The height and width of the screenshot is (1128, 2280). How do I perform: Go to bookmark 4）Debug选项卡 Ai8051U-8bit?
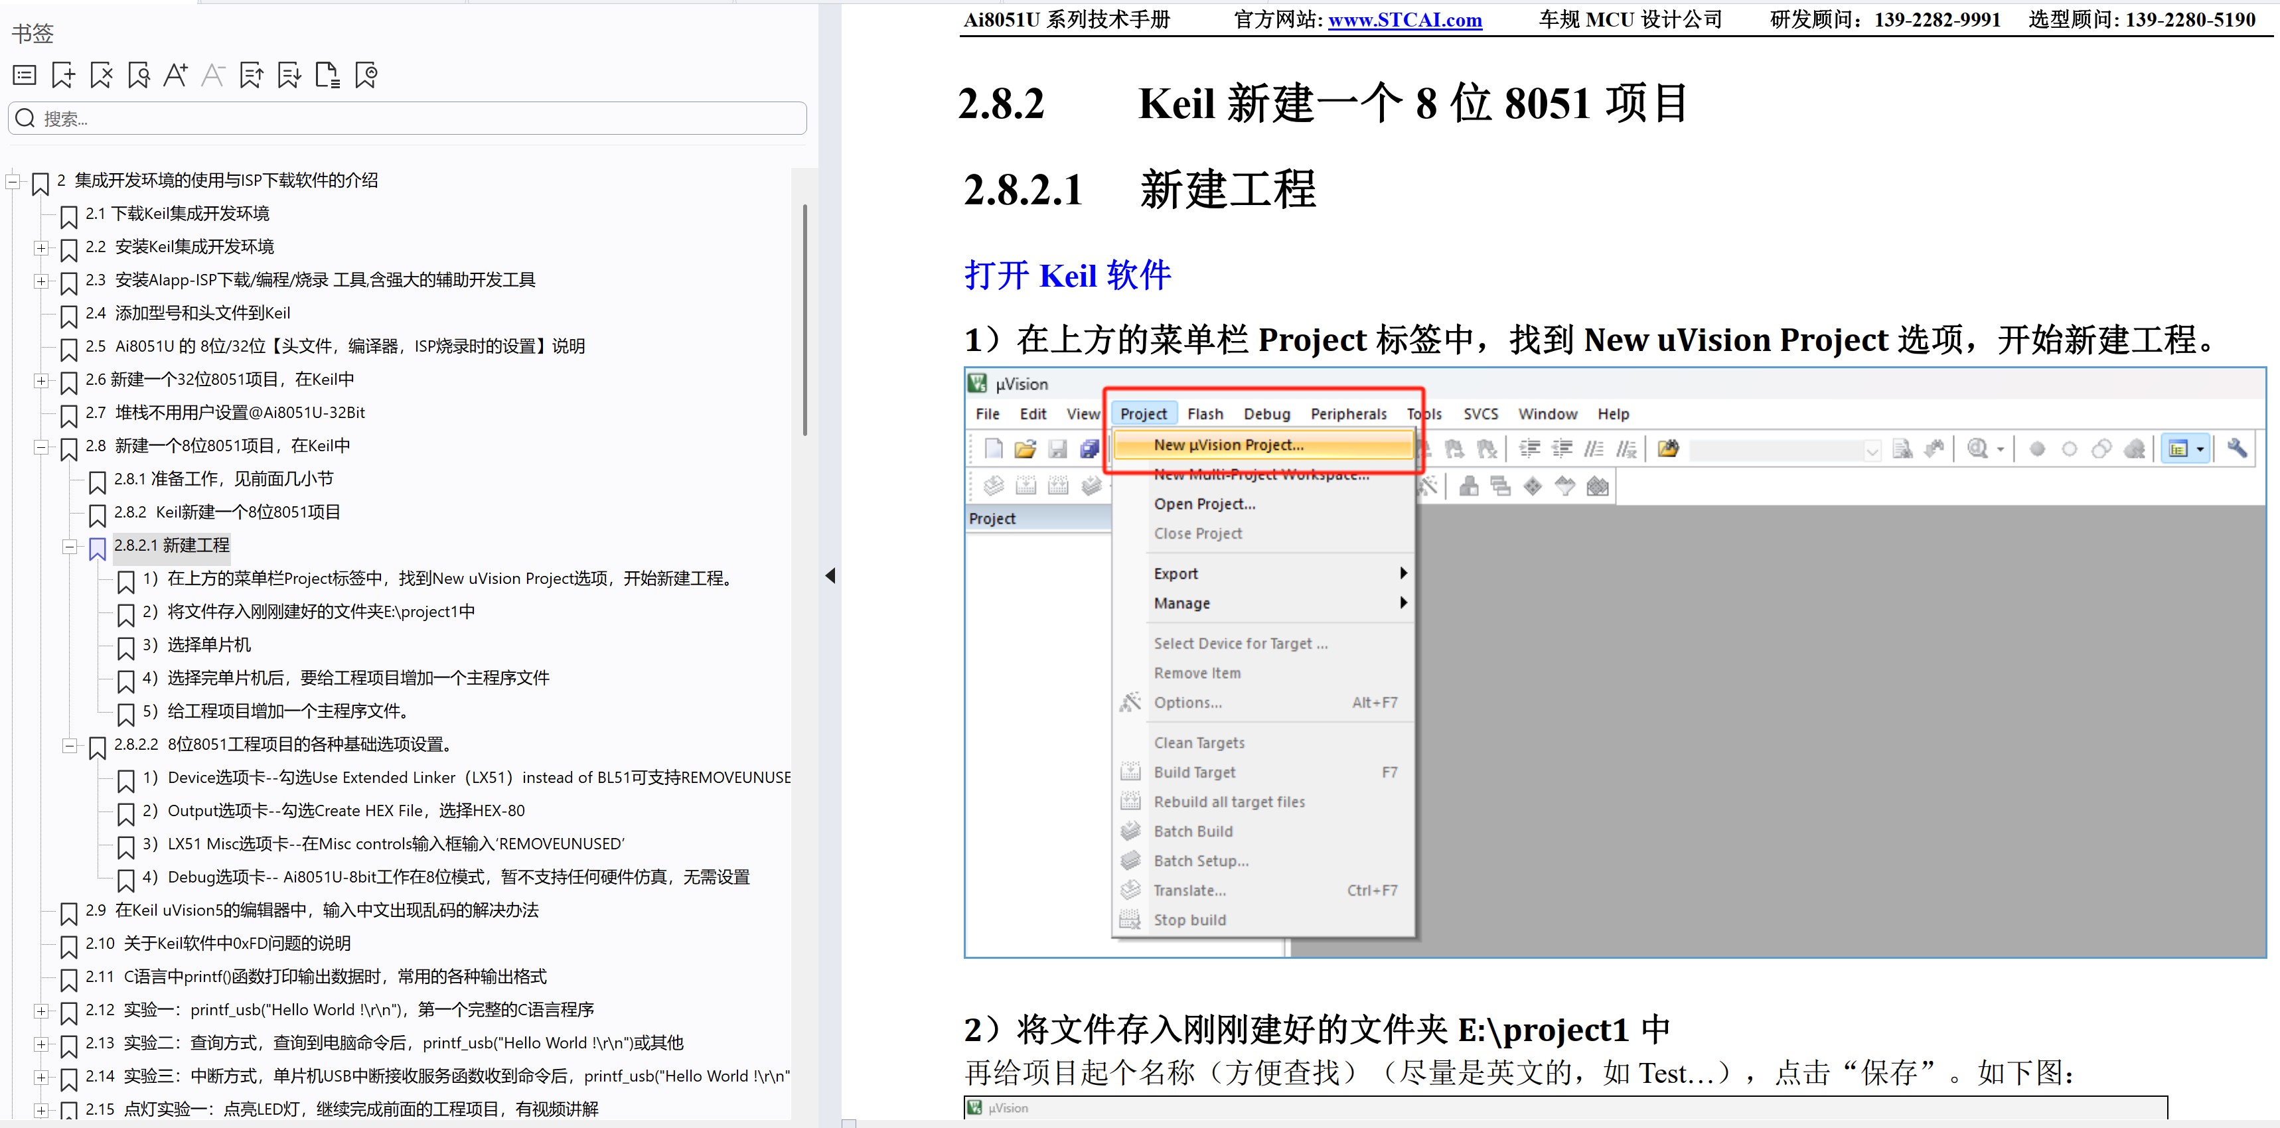[x=446, y=877]
